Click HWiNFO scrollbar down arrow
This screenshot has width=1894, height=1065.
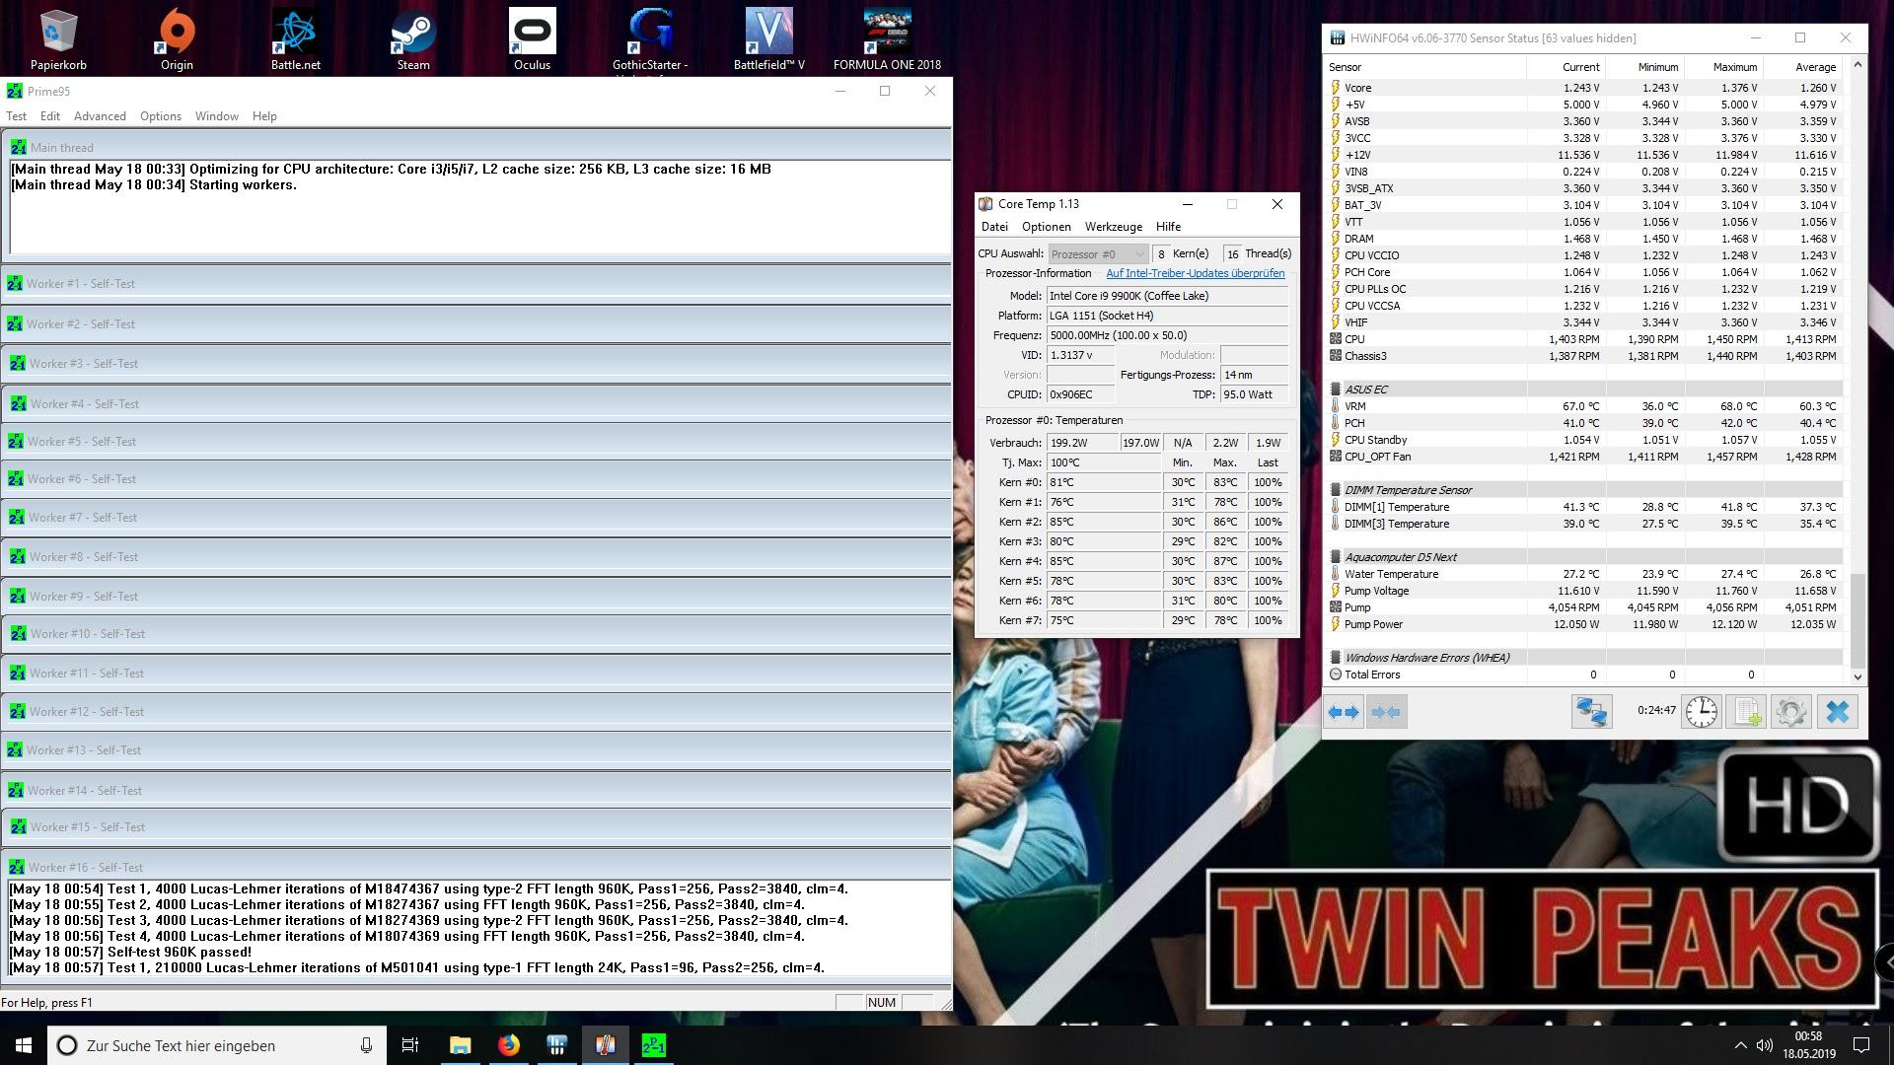pyautogui.click(x=1858, y=676)
